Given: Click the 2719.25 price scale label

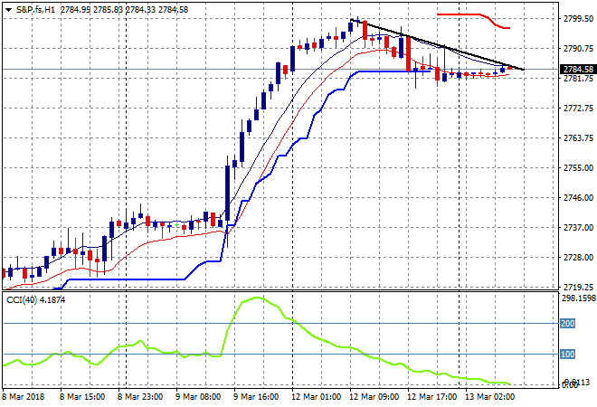Looking at the screenshot, I should pos(576,287).
